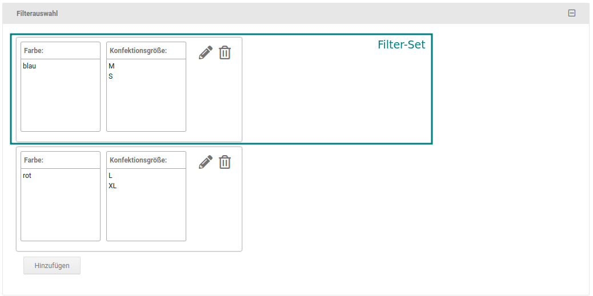Select the blau entry in Farbe list
The width and height of the screenshot is (593, 296).
(x=30, y=66)
